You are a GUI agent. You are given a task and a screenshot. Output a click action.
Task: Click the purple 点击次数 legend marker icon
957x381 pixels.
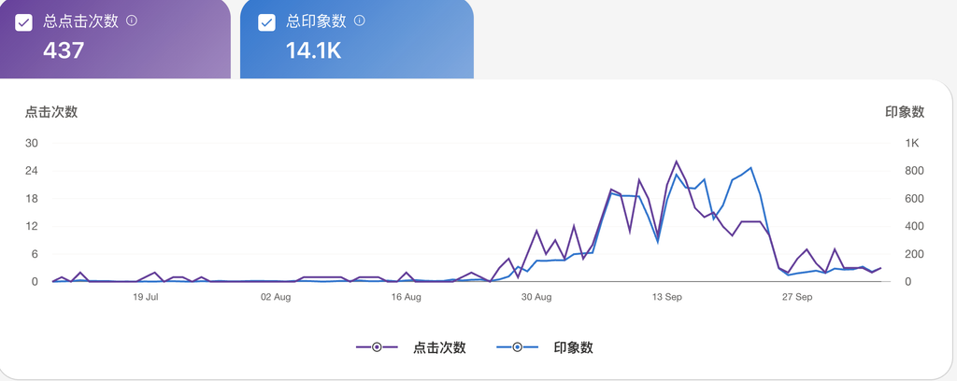377,347
